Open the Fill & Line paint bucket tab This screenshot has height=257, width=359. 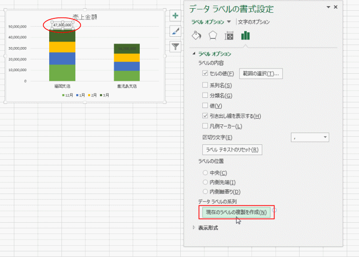[197, 35]
